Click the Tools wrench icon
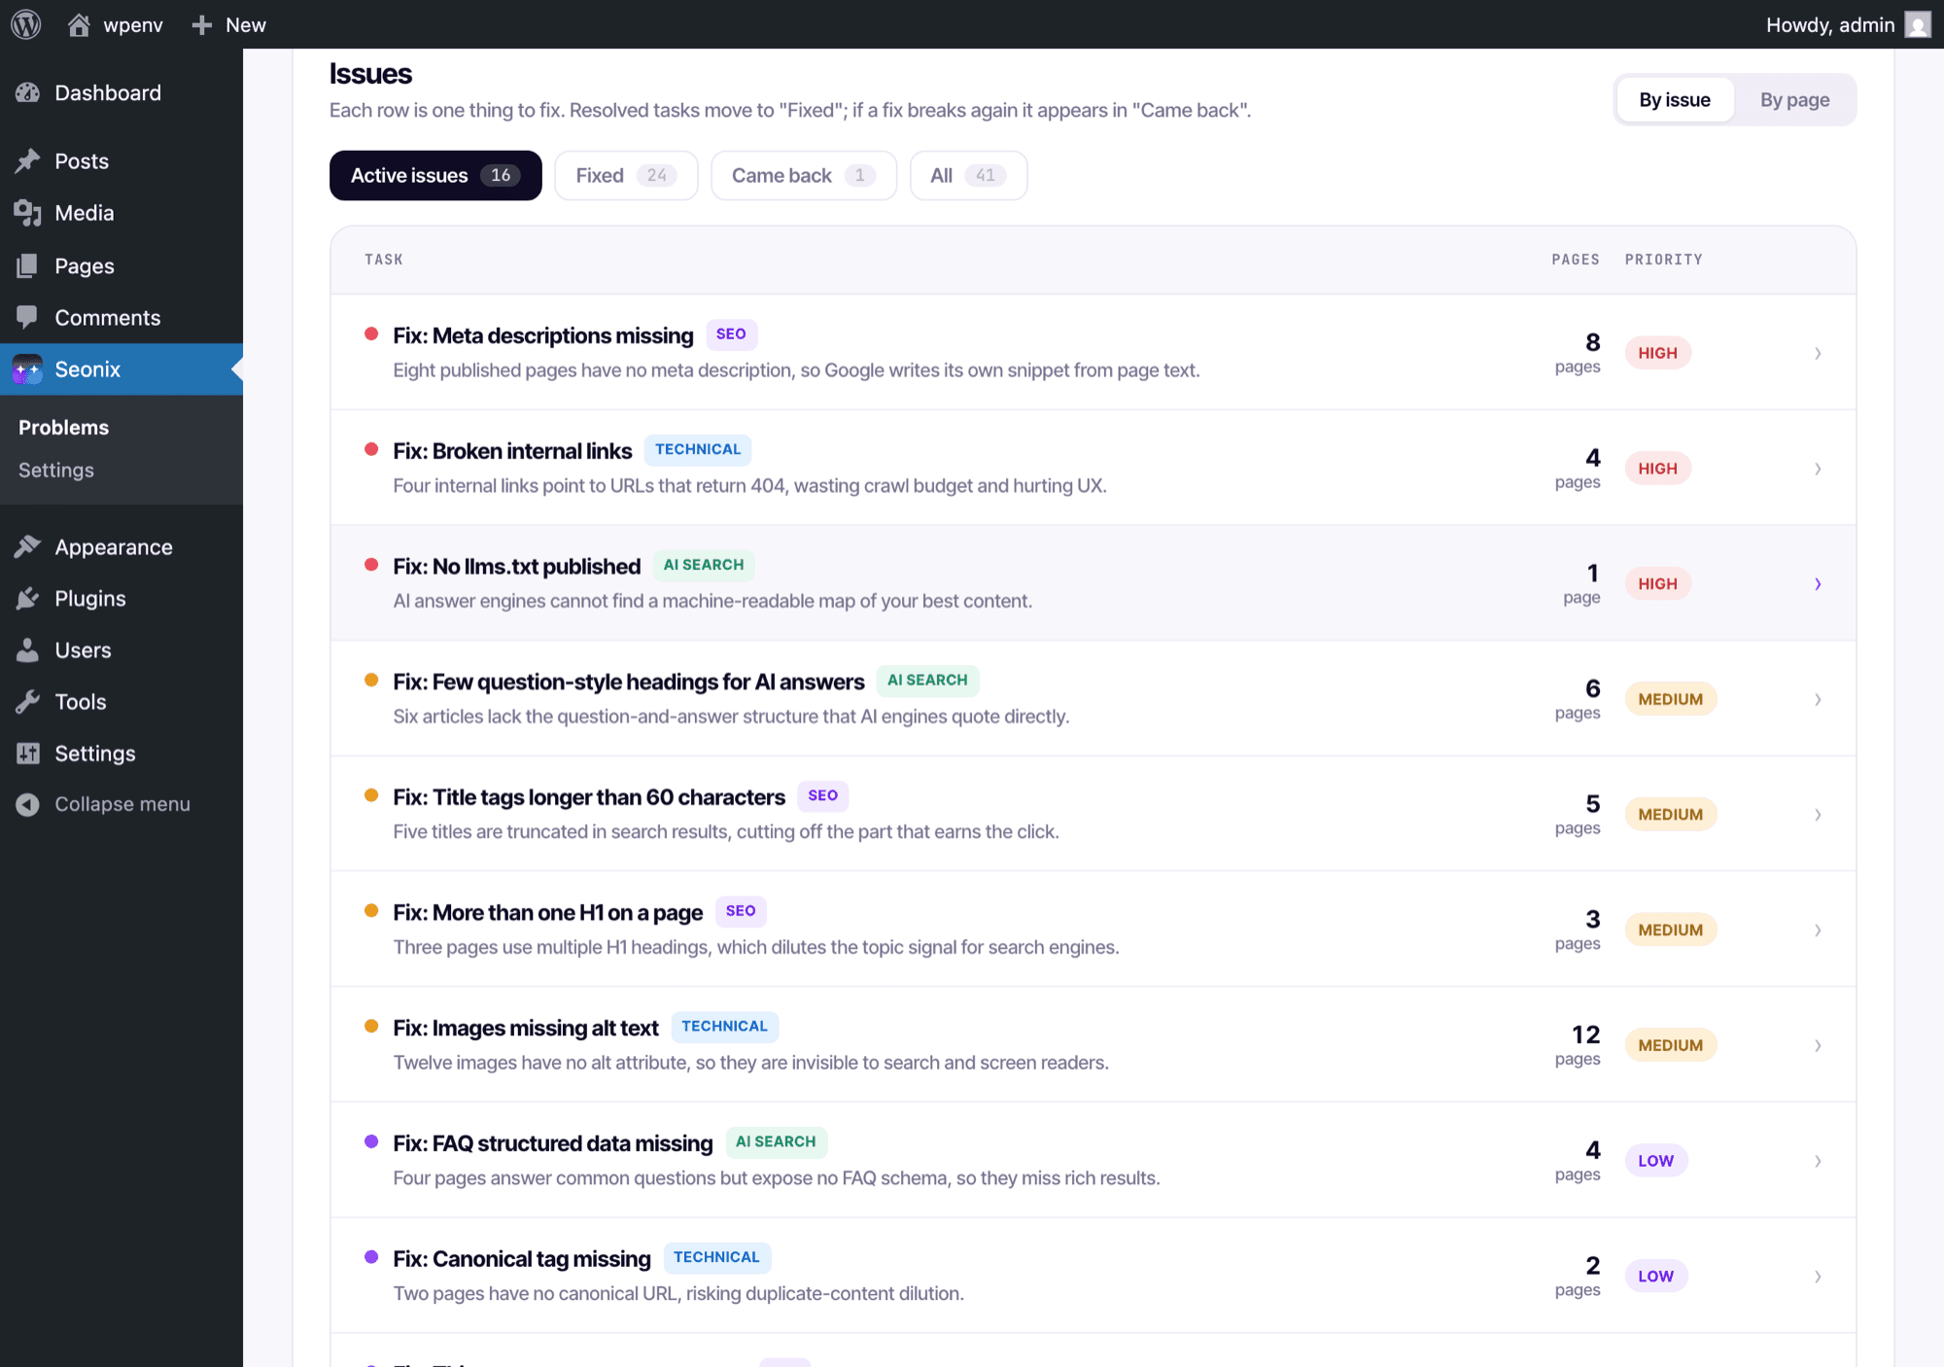The image size is (1944, 1367). pyautogui.click(x=28, y=701)
